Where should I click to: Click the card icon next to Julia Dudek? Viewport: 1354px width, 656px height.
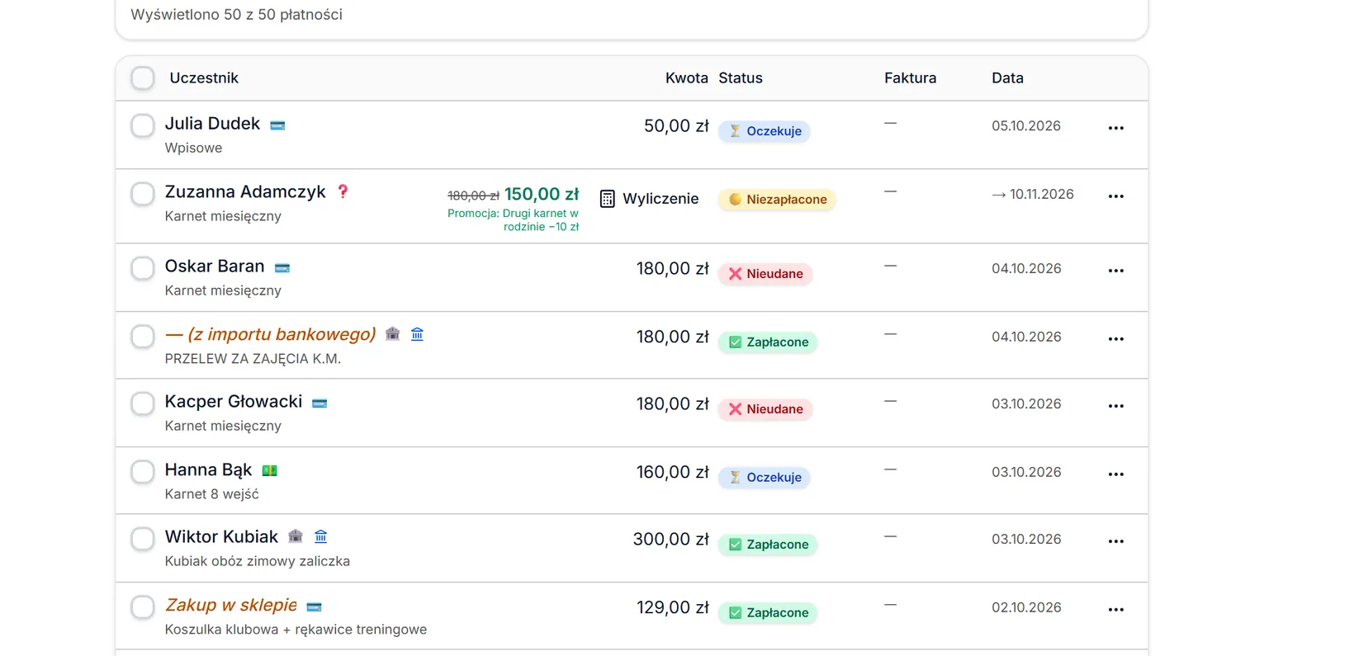(x=277, y=125)
